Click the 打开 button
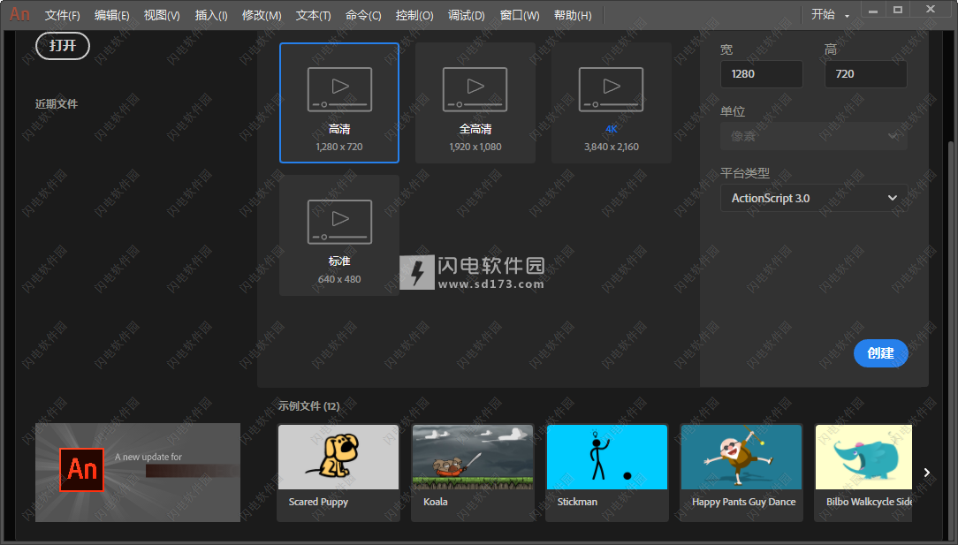Image resolution: width=958 pixels, height=545 pixels. 63,46
